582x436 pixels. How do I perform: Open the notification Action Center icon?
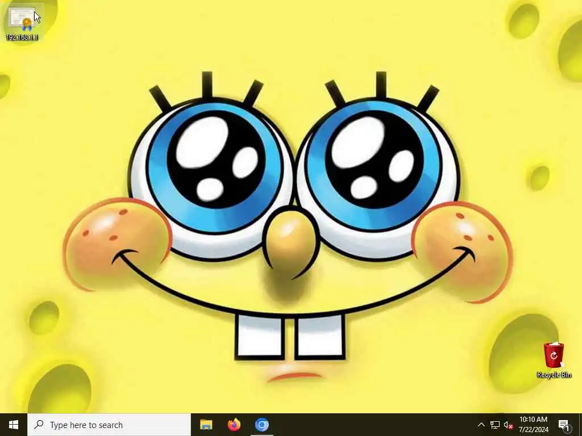click(x=564, y=425)
